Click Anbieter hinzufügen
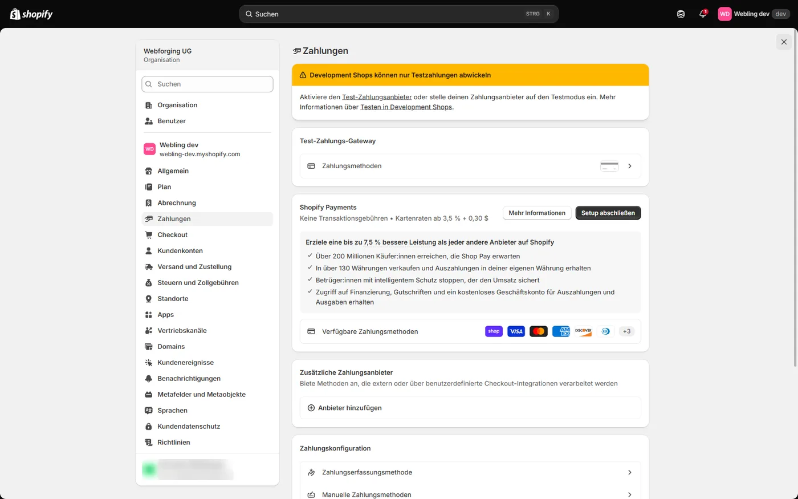This screenshot has height=499, width=798. pos(470,408)
